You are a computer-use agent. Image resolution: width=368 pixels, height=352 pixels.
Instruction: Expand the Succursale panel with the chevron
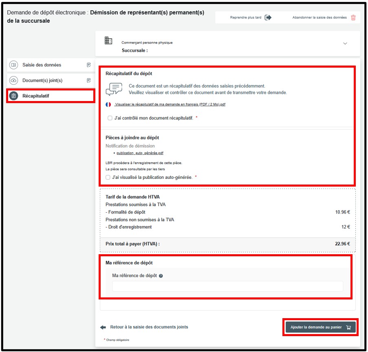(345, 44)
